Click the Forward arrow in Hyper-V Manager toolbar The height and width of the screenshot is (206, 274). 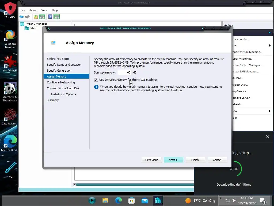click(28, 17)
